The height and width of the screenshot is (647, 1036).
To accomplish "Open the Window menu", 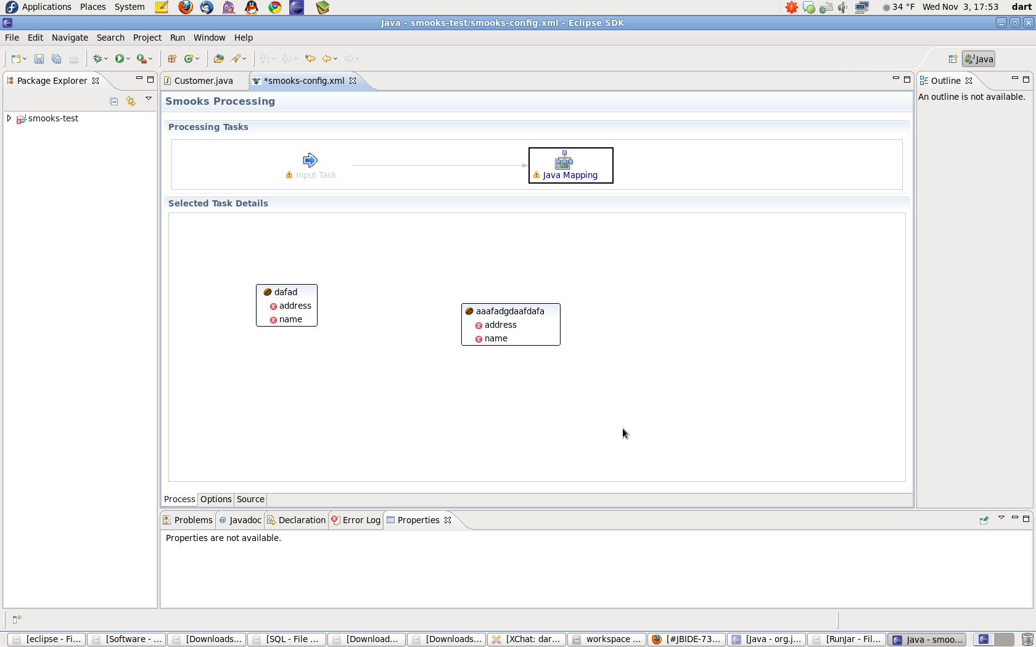I will click(209, 38).
